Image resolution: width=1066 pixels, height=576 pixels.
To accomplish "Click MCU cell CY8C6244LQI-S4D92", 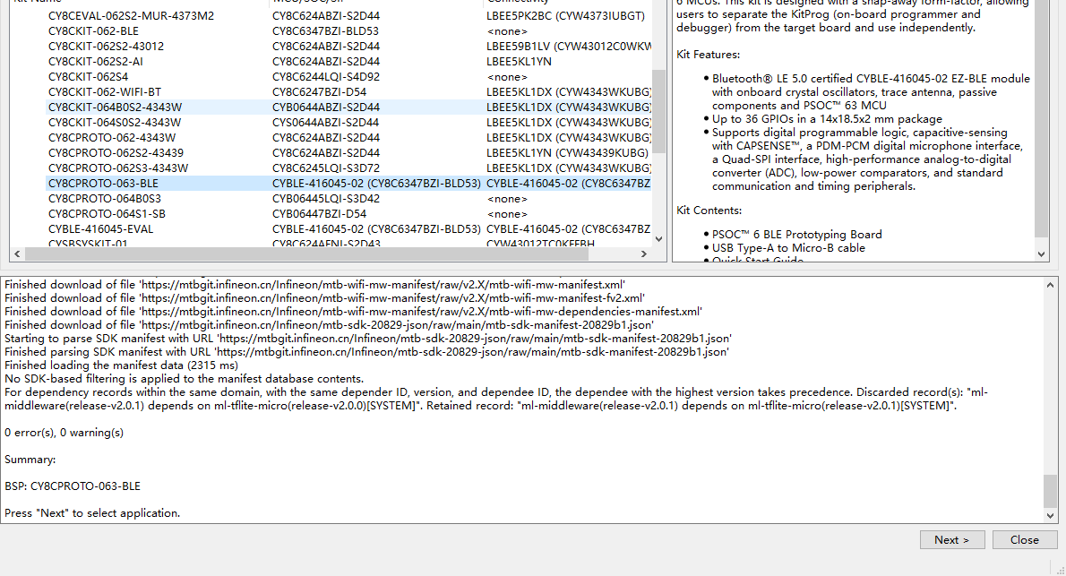I will click(x=326, y=77).
